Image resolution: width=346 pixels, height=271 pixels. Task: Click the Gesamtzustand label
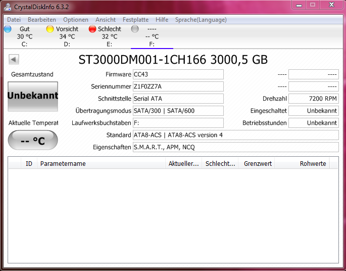(x=32, y=74)
